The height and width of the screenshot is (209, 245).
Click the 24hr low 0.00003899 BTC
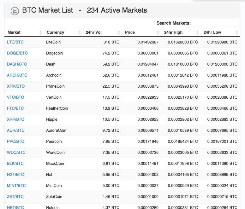[x=222, y=175]
